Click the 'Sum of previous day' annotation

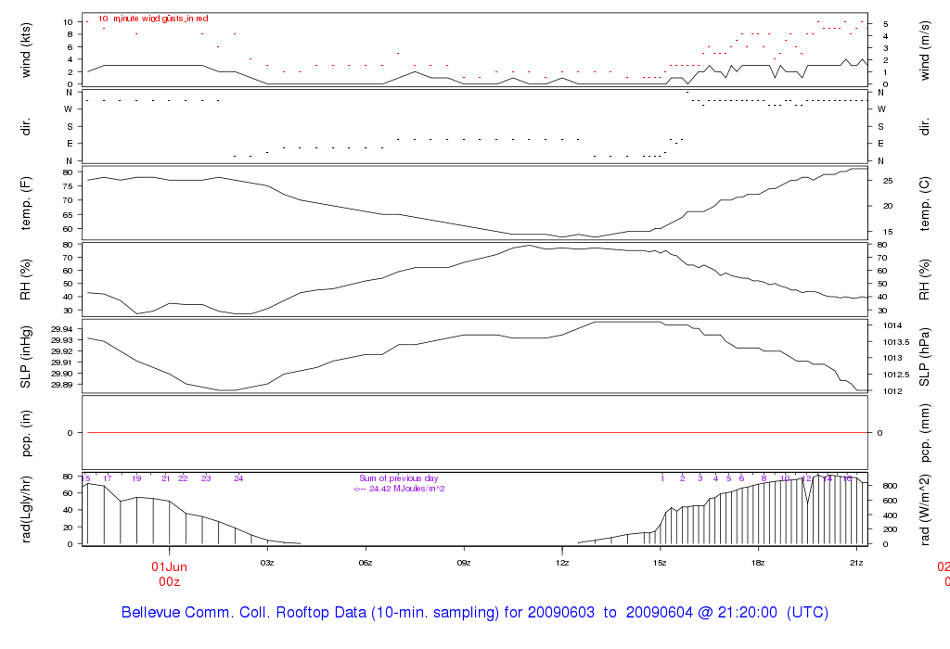[x=399, y=478]
